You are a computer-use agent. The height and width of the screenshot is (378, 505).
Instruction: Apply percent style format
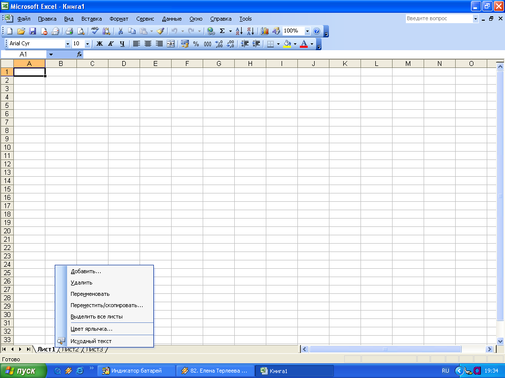pos(196,44)
